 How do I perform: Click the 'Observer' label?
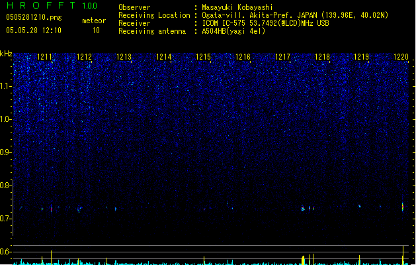pos(134,7)
